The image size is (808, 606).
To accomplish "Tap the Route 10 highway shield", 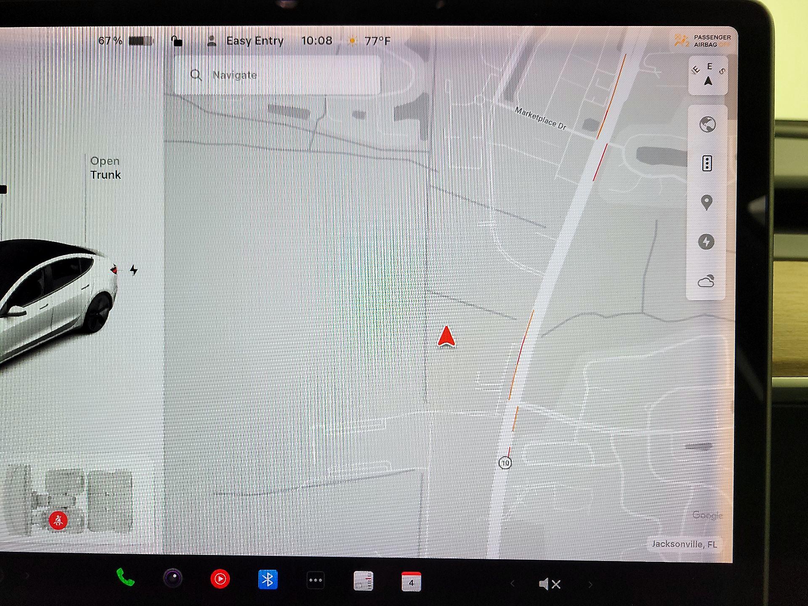I will point(505,463).
